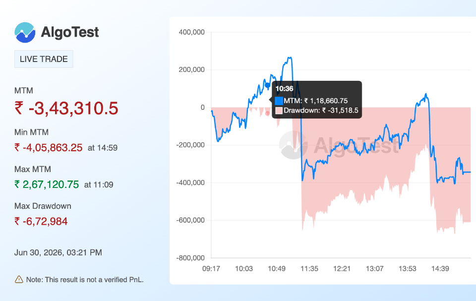Click the 11:35 label on the time axis
The width and height of the screenshot is (476, 301).
[309, 268]
